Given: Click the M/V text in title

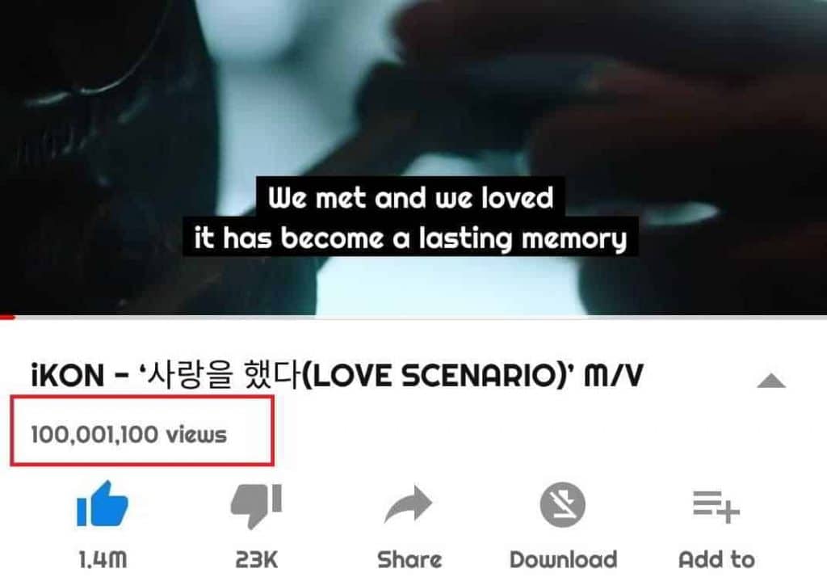Looking at the screenshot, I should 614,376.
